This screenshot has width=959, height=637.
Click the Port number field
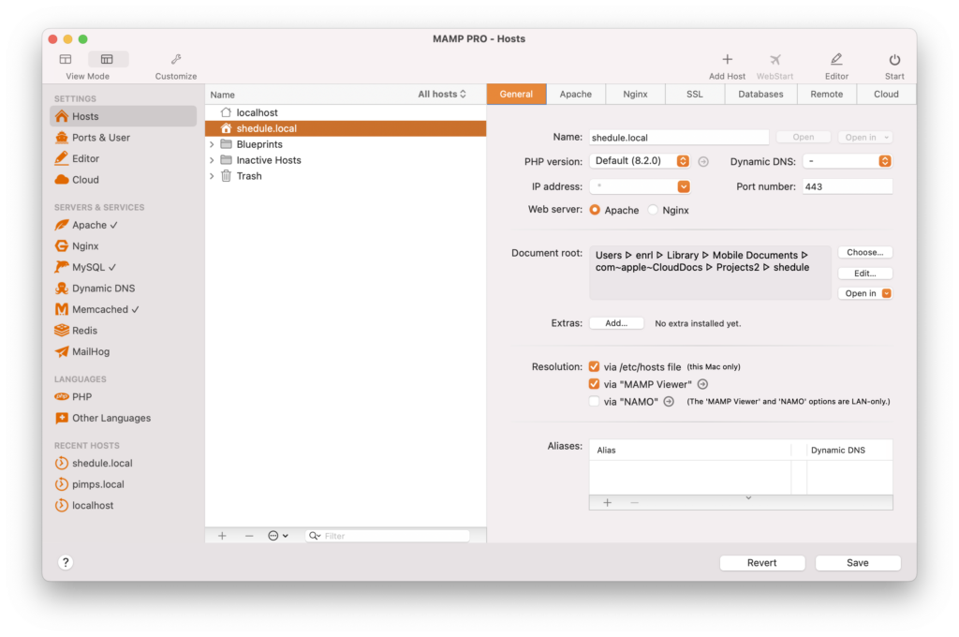coord(847,186)
